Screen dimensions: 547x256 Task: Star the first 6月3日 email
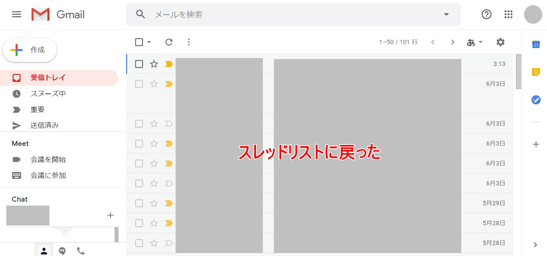[154, 84]
